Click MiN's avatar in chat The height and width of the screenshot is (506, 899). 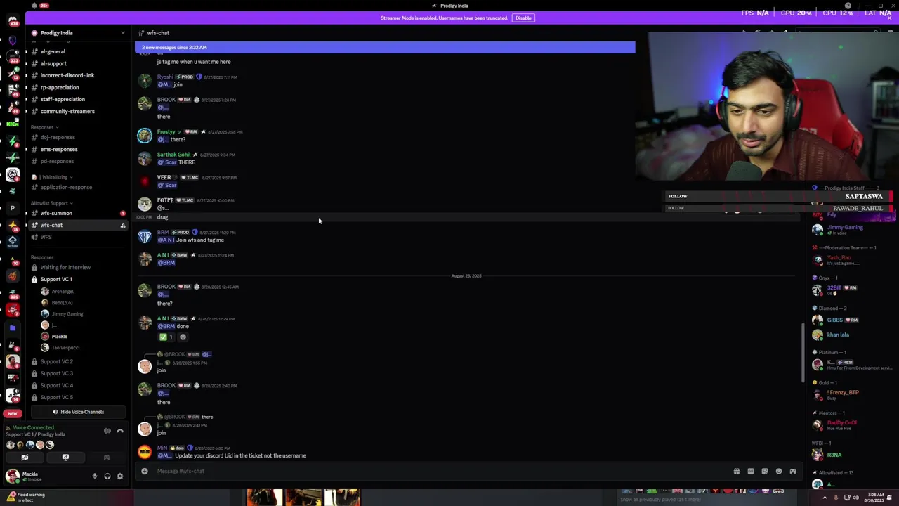click(x=145, y=452)
